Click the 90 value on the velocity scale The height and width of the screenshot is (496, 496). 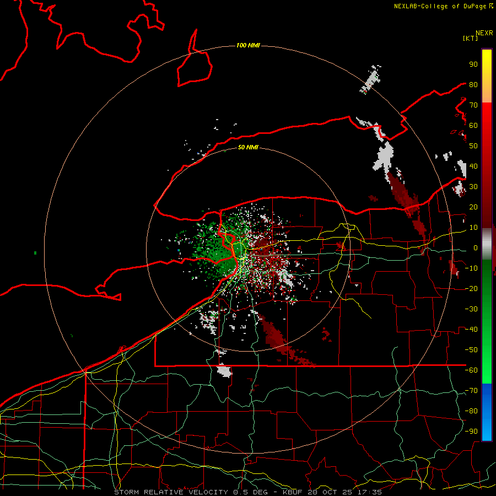(473, 64)
